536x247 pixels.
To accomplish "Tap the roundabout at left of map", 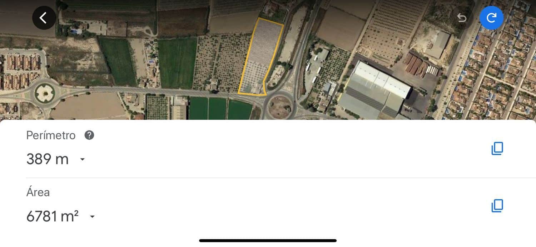I will point(45,94).
